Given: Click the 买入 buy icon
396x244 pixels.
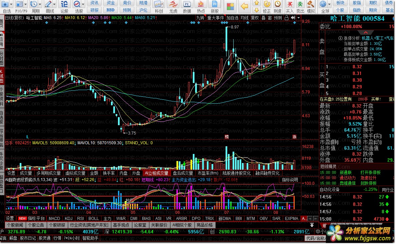Looking at the screenshot, I should [x=290, y=4].
